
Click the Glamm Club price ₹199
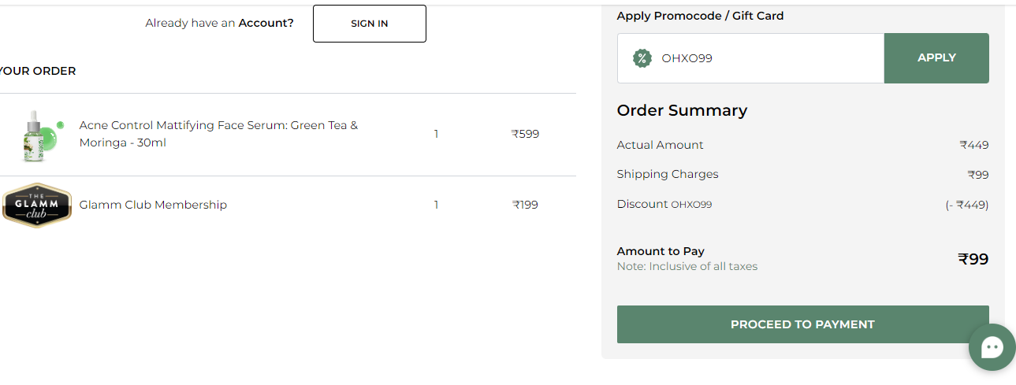(x=525, y=205)
